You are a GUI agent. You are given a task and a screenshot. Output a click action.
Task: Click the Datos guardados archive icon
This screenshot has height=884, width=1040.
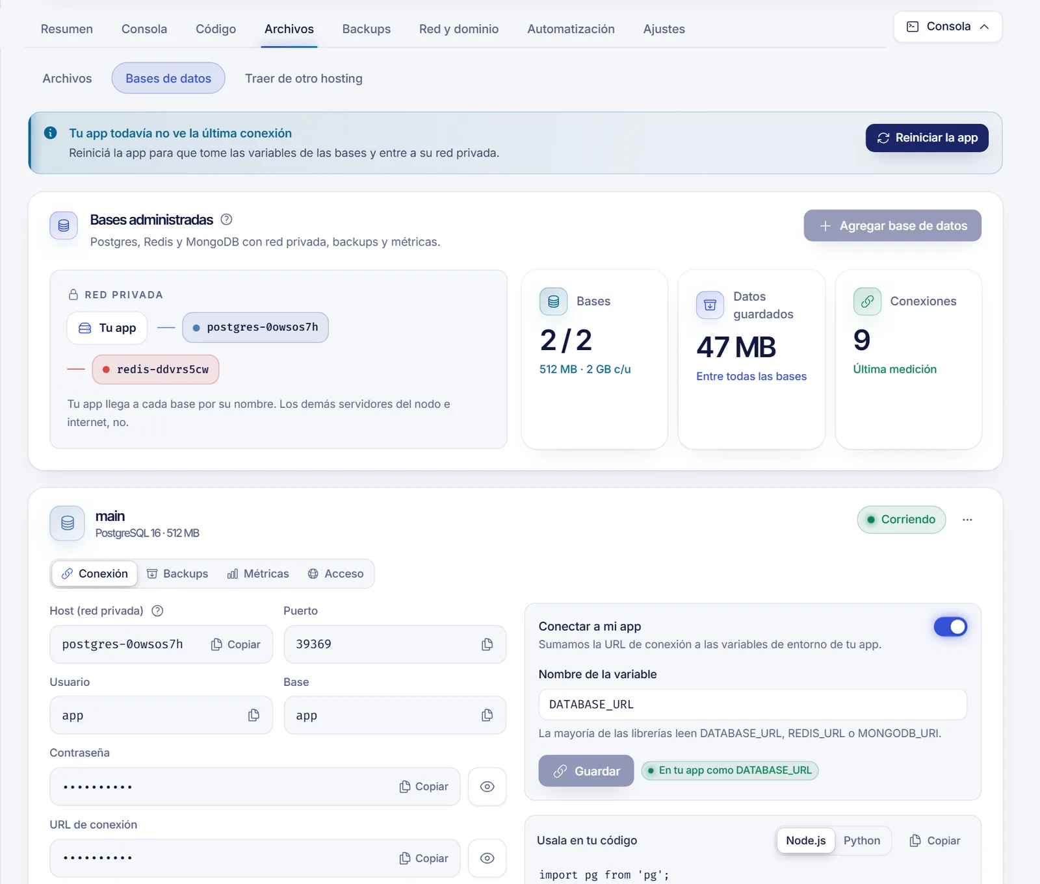(710, 305)
